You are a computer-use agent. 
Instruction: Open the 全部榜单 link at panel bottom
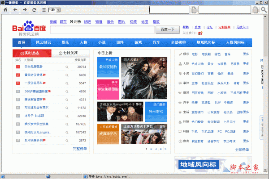point(242,150)
